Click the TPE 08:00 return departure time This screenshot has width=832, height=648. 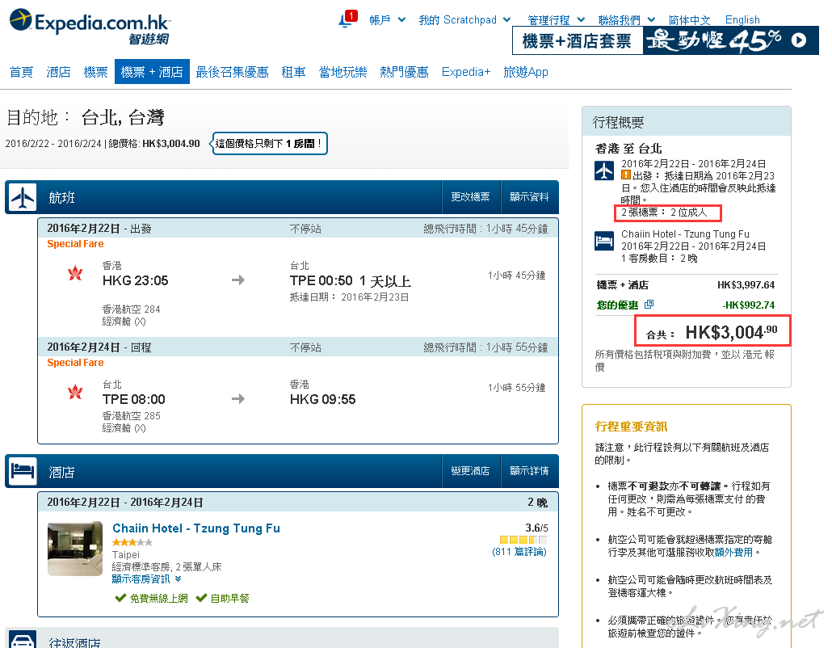134,399
